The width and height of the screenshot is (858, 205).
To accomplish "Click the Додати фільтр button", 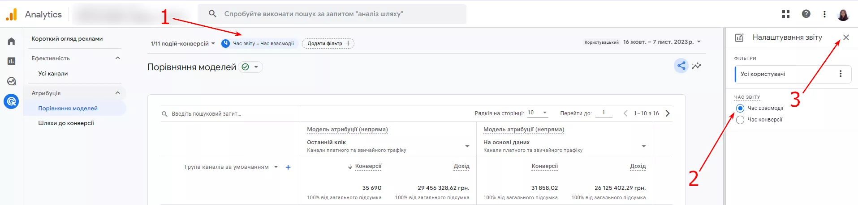I will click(328, 43).
